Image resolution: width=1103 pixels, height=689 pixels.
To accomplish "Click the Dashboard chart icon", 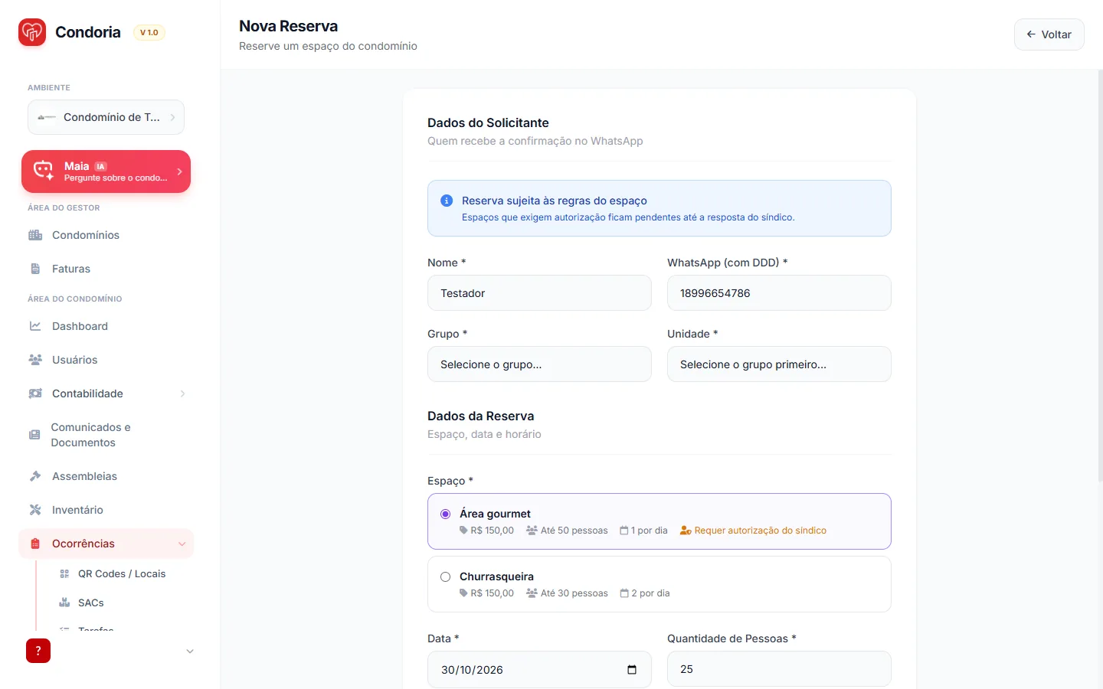I will pos(35,326).
